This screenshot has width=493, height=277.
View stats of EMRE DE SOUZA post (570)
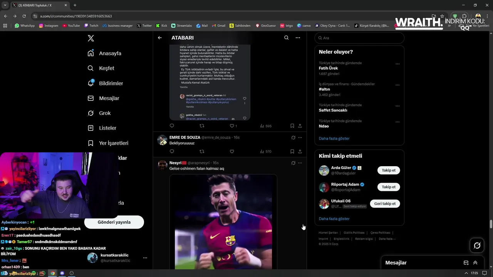click(266, 152)
